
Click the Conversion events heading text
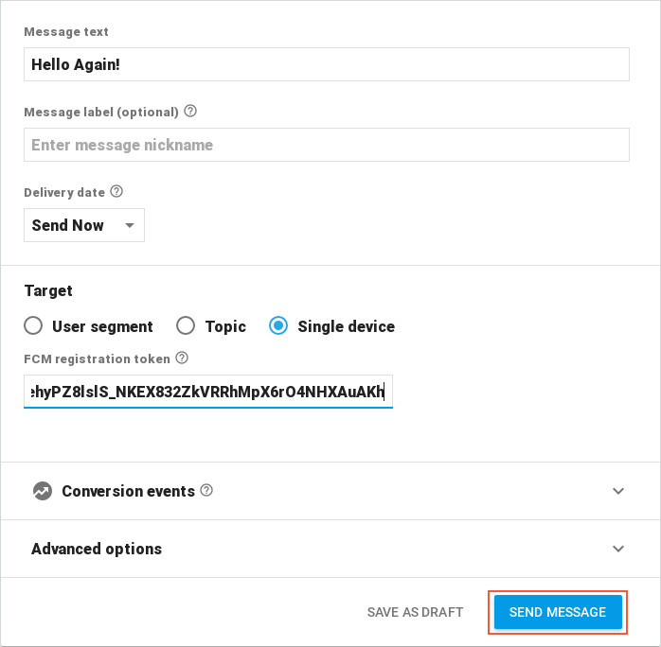(128, 491)
